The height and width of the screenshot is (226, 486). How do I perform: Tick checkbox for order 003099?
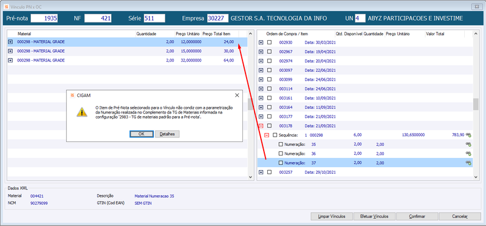click(269, 80)
